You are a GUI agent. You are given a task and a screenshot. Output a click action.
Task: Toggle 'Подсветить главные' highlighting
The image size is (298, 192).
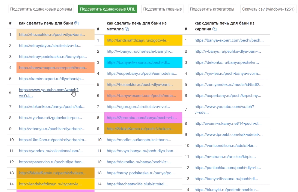[x=163, y=9]
